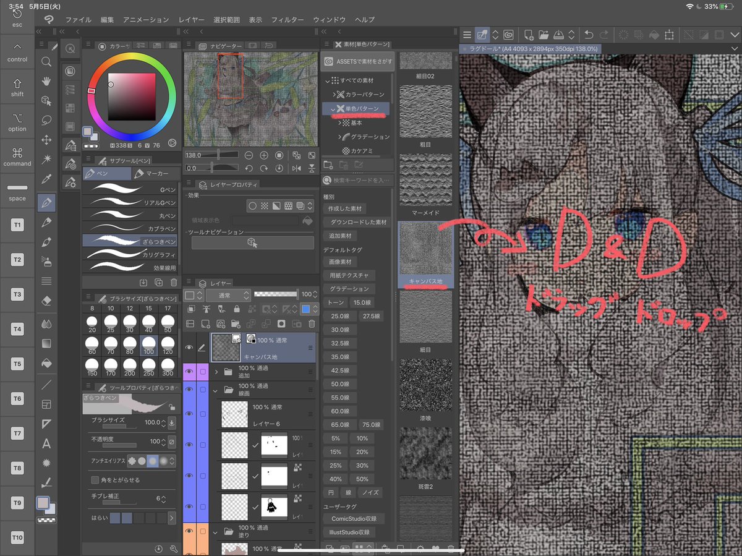742x556 pixels.
Task: Select the Eyedropper tool
Action: click(46, 179)
